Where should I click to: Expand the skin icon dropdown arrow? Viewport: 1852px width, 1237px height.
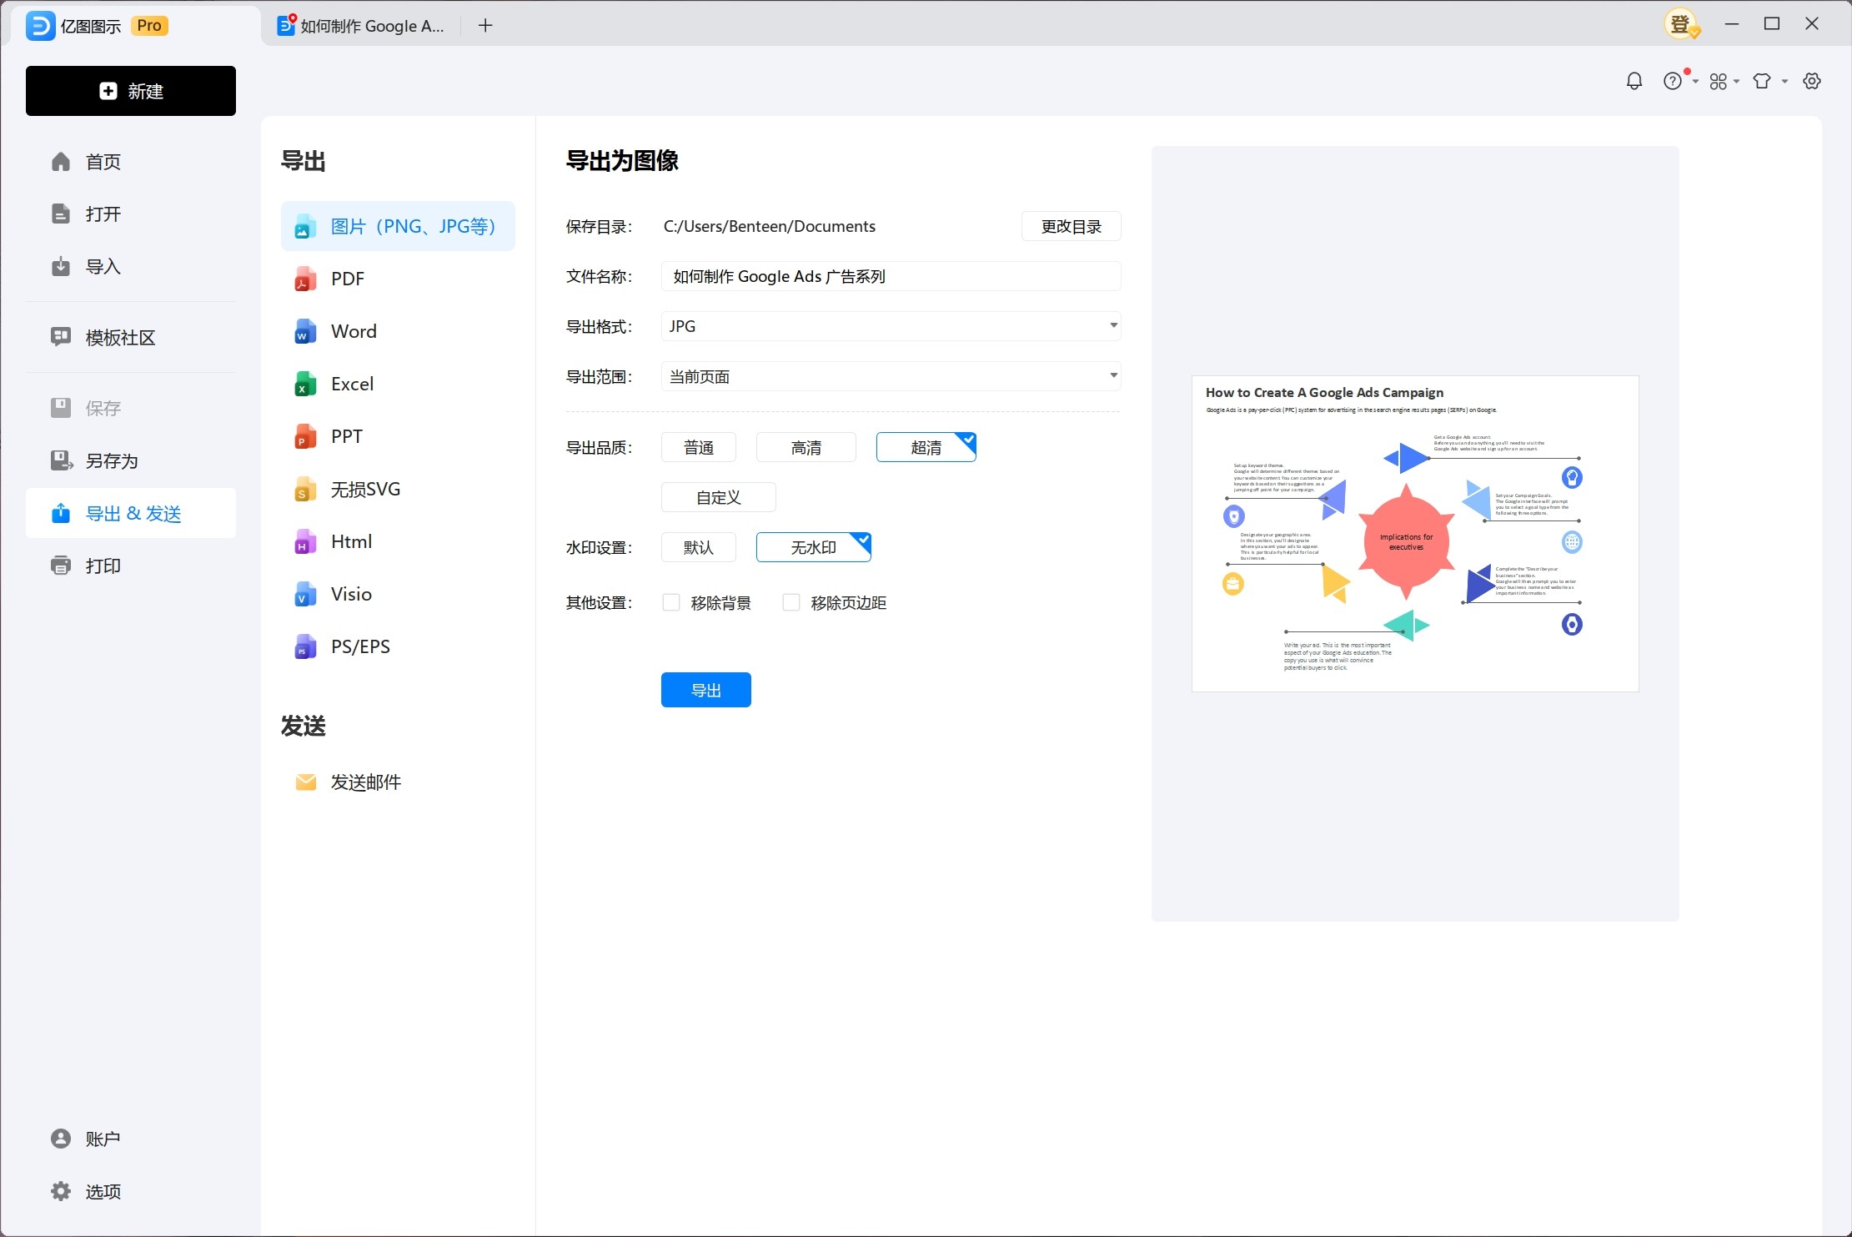pos(1785,82)
